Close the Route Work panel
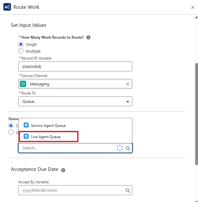 pos(192,7)
